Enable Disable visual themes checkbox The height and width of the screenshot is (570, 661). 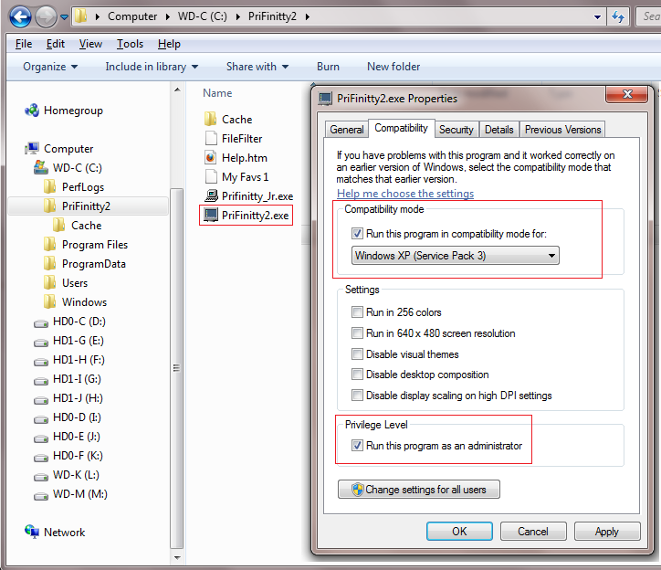pos(357,354)
